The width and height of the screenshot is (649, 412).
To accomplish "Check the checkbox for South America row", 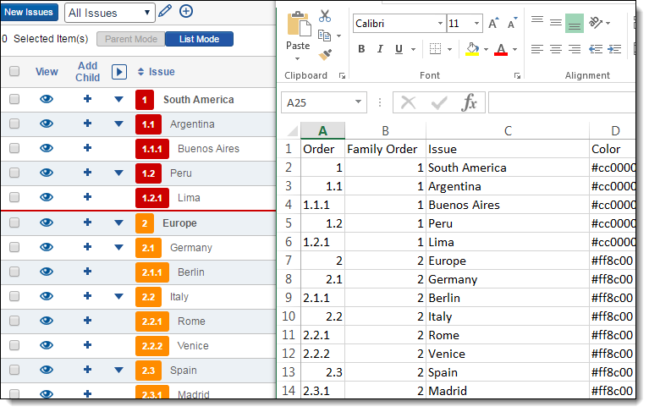I will tap(14, 100).
